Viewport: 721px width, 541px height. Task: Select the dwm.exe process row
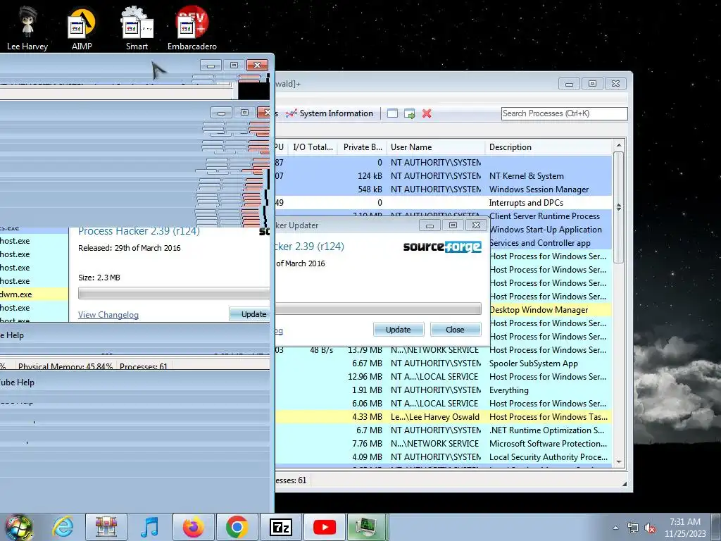(34, 294)
